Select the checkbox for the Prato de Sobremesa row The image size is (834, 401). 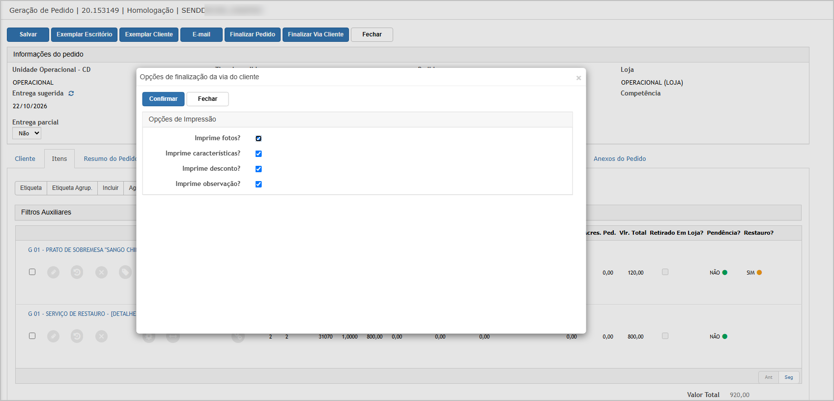click(32, 272)
